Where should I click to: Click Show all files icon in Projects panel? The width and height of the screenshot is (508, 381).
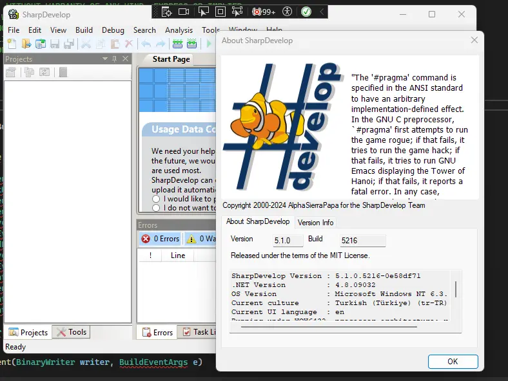(30, 72)
